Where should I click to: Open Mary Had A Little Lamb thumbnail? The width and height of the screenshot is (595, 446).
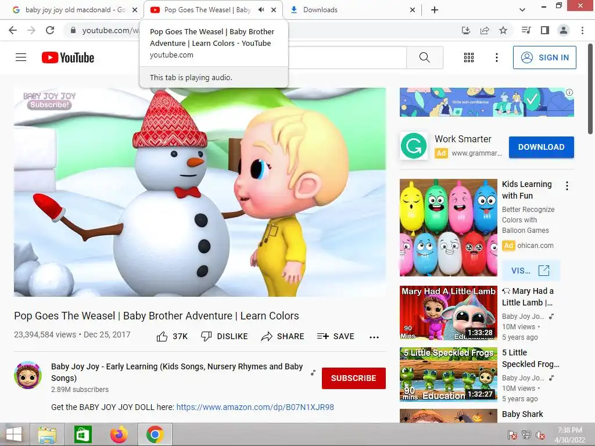click(448, 313)
